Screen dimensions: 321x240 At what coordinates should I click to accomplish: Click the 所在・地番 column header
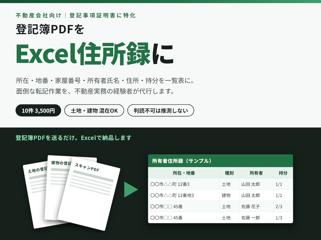click(x=184, y=173)
